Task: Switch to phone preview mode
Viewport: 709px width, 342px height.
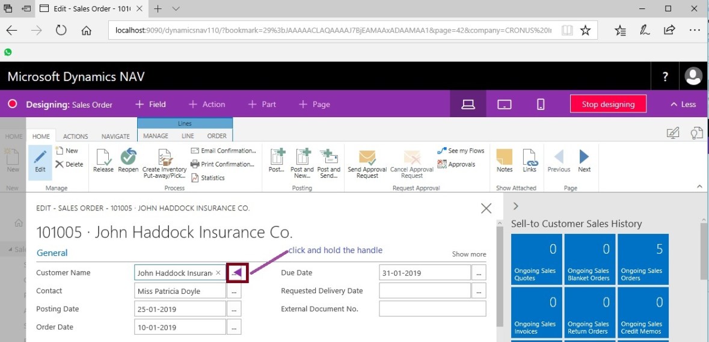Action: (x=540, y=104)
